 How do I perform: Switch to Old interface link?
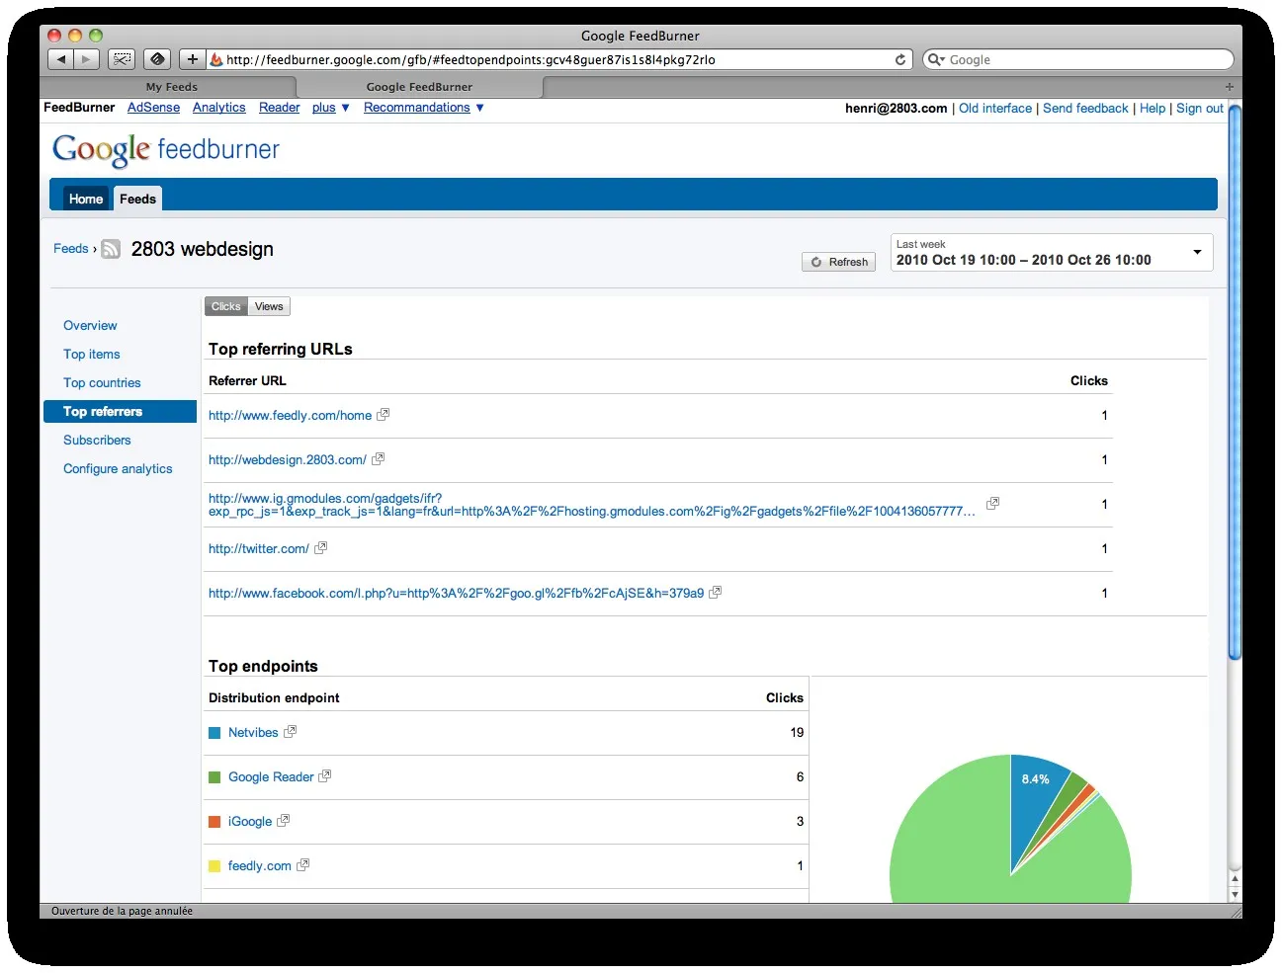coord(995,109)
